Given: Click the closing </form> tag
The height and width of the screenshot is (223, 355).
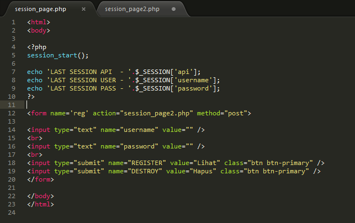Looking at the screenshot, I should 40,179.
